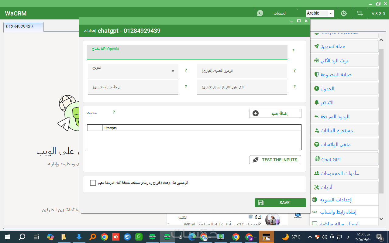The height and width of the screenshot is (243, 389).
Task: Open the WhatsApp icon in the header
Action: (x=260, y=13)
